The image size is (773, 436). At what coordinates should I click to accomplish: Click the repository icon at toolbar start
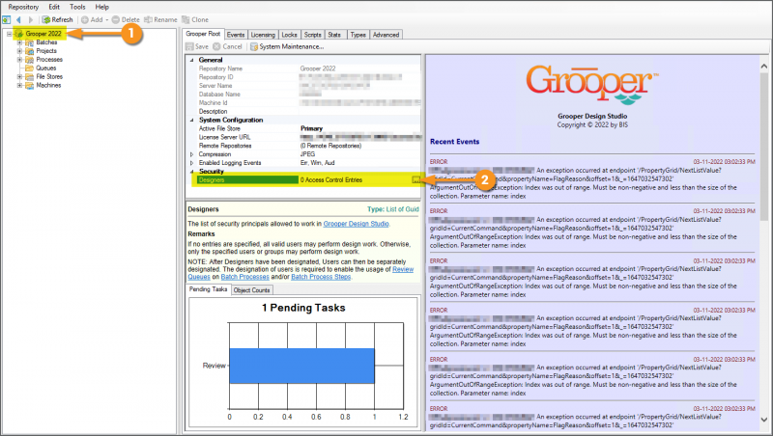6,19
